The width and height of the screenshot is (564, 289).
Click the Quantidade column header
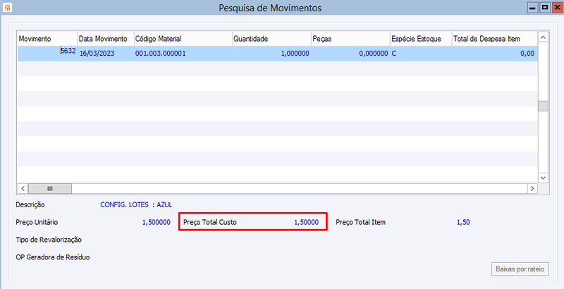271,39
